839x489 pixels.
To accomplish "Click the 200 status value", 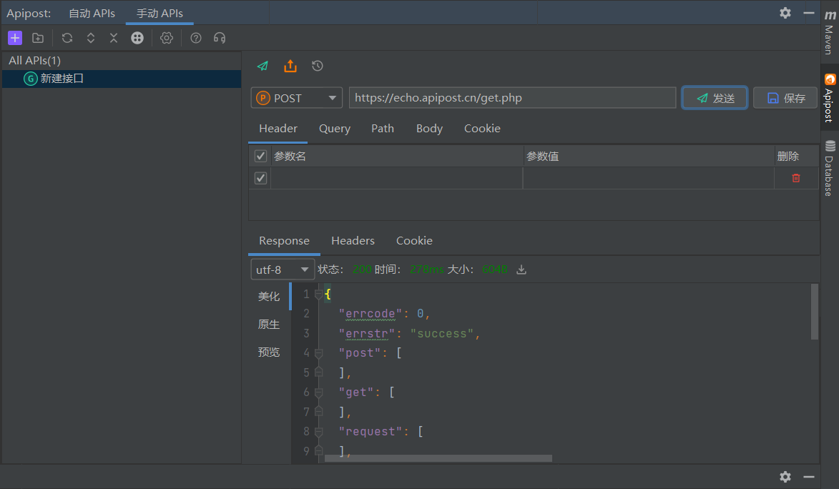I will pos(362,270).
